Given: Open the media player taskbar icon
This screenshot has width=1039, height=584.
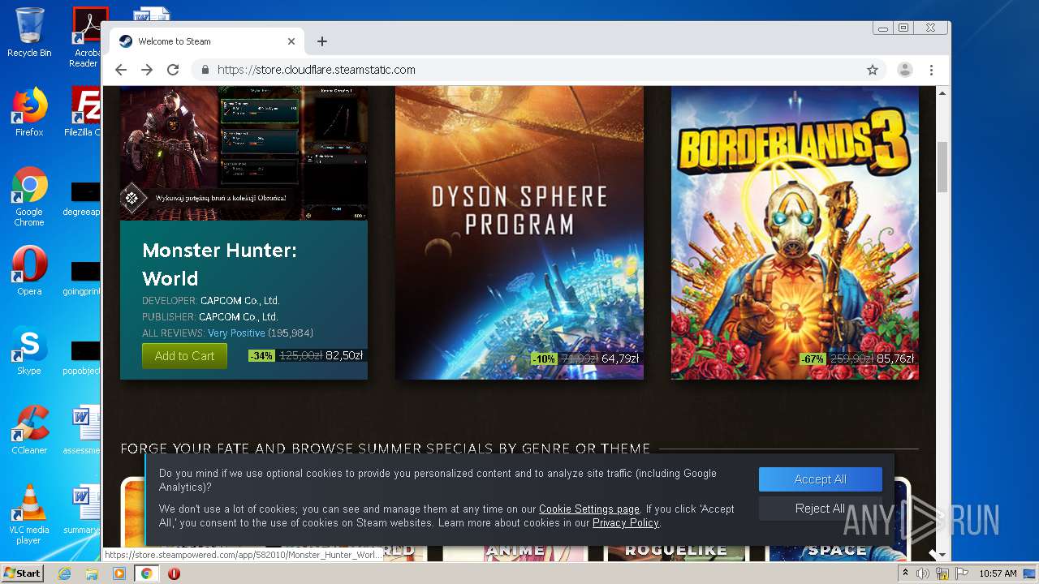Looking at the screenshot, I should click(119, 573).
